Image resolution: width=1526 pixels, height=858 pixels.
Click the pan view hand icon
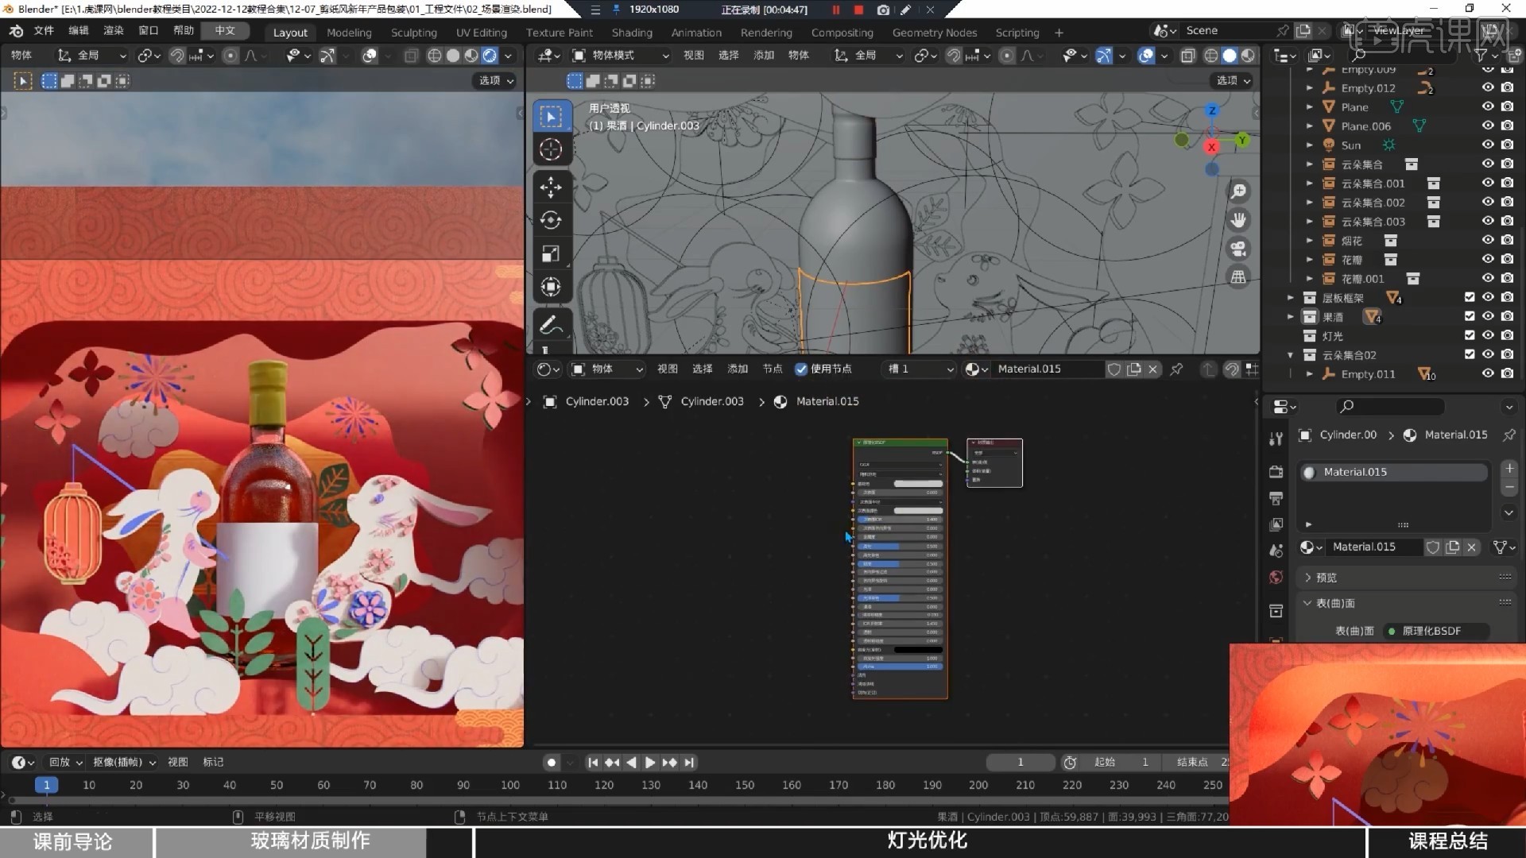coord(1238,220)
